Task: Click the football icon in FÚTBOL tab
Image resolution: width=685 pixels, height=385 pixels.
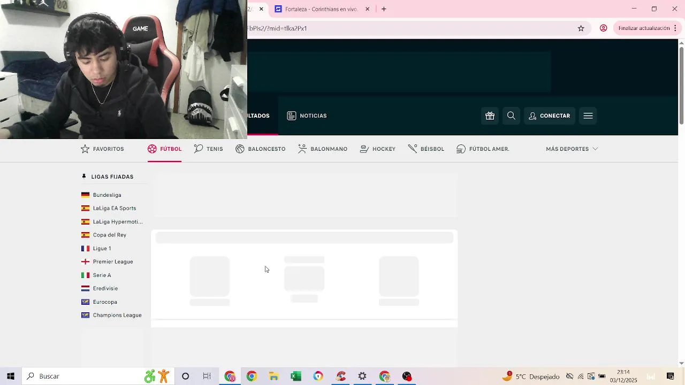Action: click(152, 149)
